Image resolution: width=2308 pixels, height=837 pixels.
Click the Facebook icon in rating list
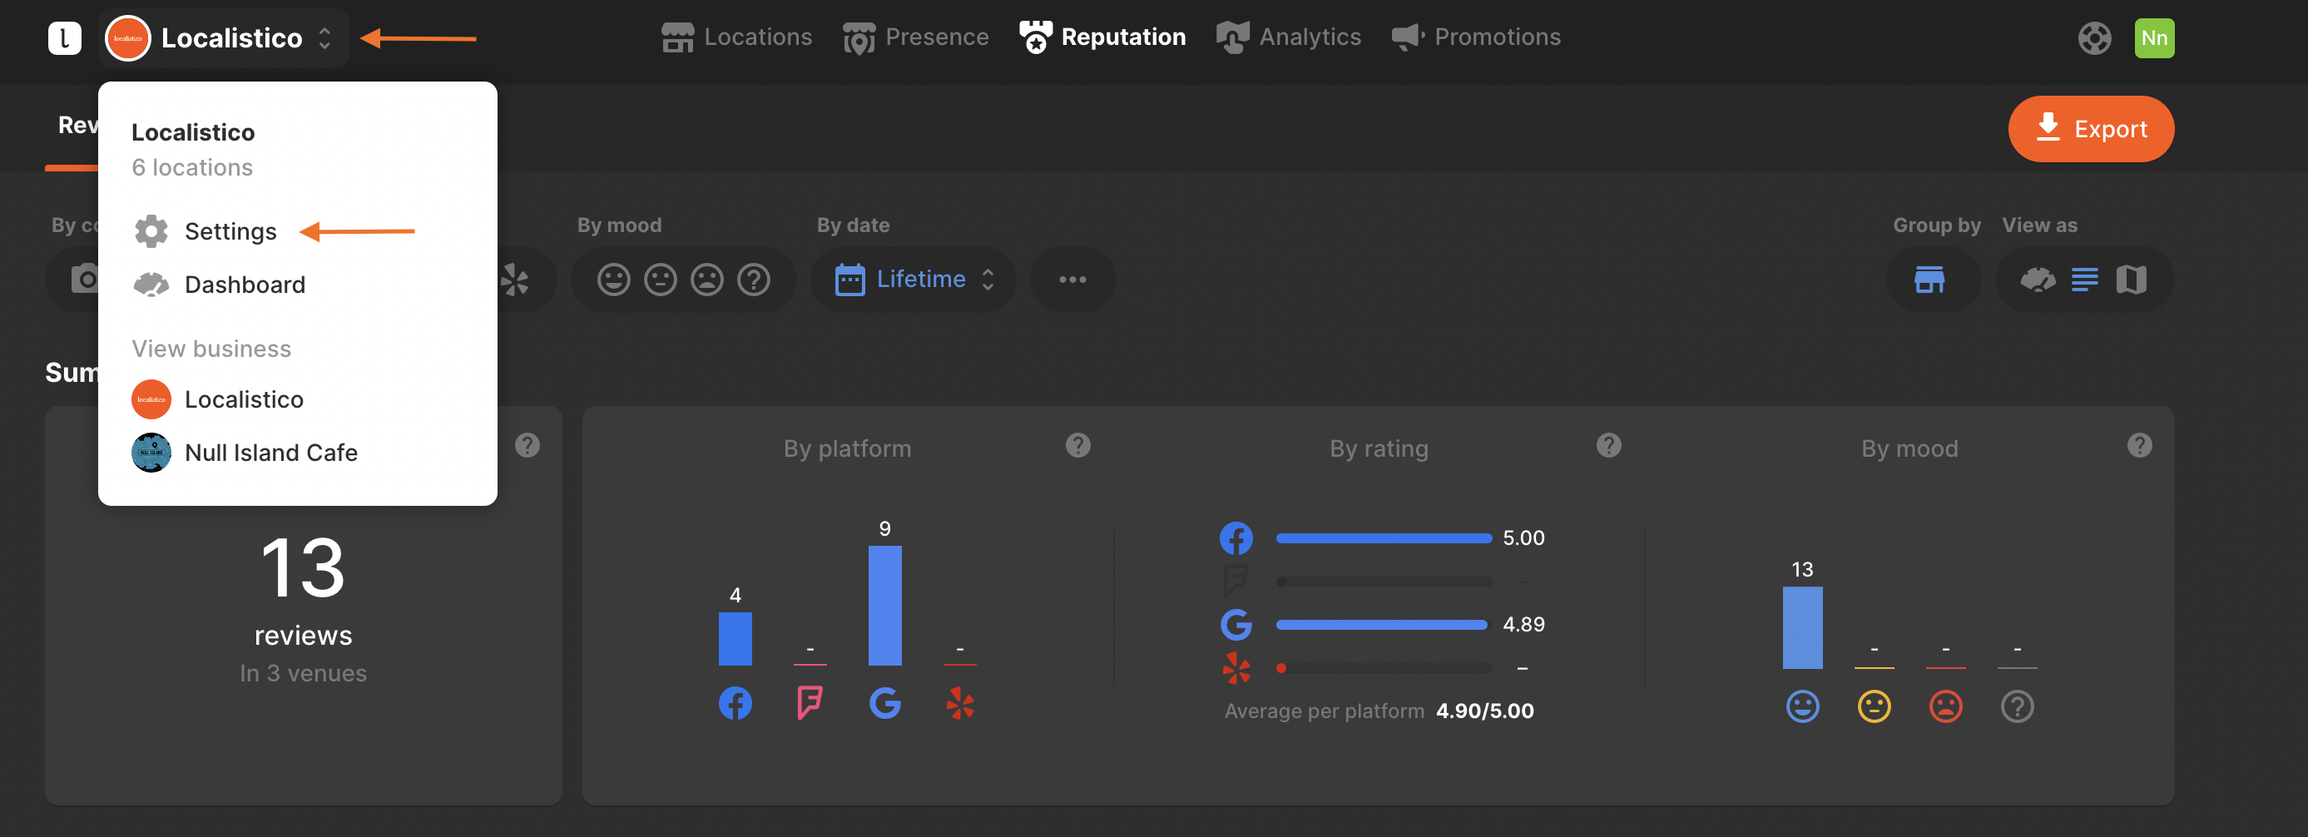pos(1236,538)
